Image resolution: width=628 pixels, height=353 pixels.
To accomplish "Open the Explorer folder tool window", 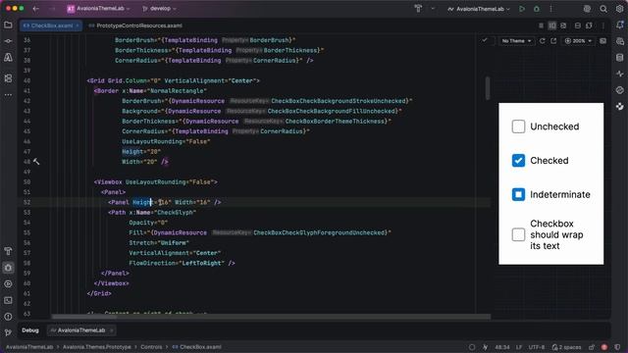I will pos(8,25).
